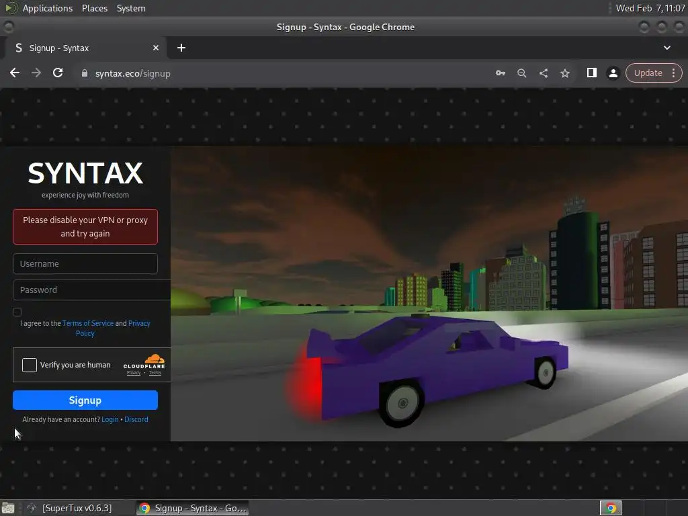Click the Chrome workspace icon in bottom panel
Screen dimensions: 688x516
click(611, 508)
